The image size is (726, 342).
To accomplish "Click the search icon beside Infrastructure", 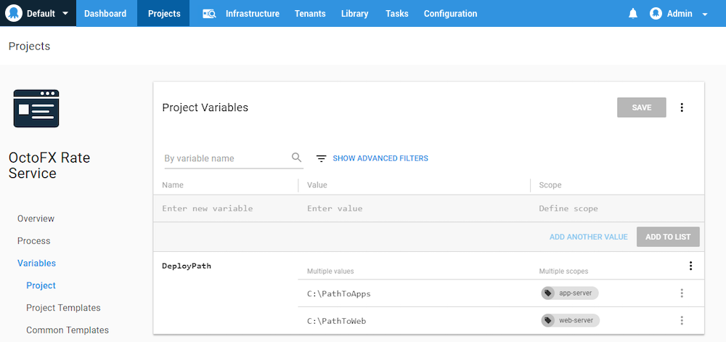I will coord(209,14).
